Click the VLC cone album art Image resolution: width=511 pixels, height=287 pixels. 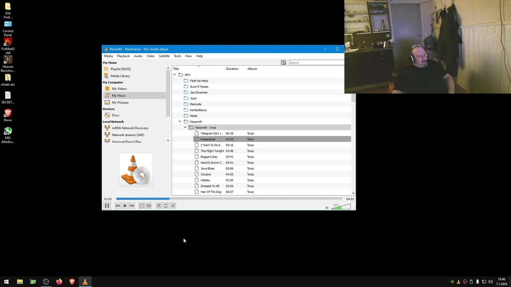(x=136, y=170)
